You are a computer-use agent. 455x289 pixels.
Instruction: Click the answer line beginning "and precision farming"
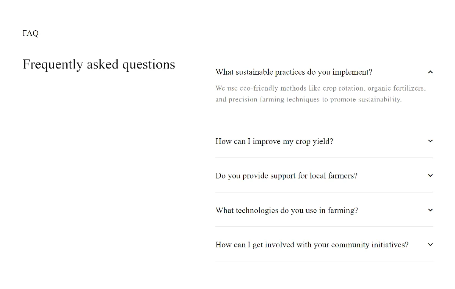tap(308, 99)
